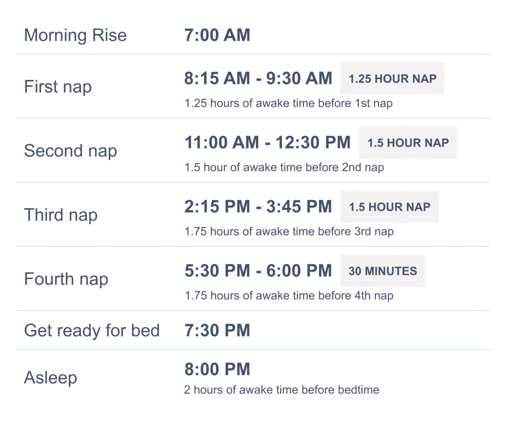Select the 2:15 PM - 3:45 PM time range
The width and height of the screenshot is (506, 421).
coord(258,207)
